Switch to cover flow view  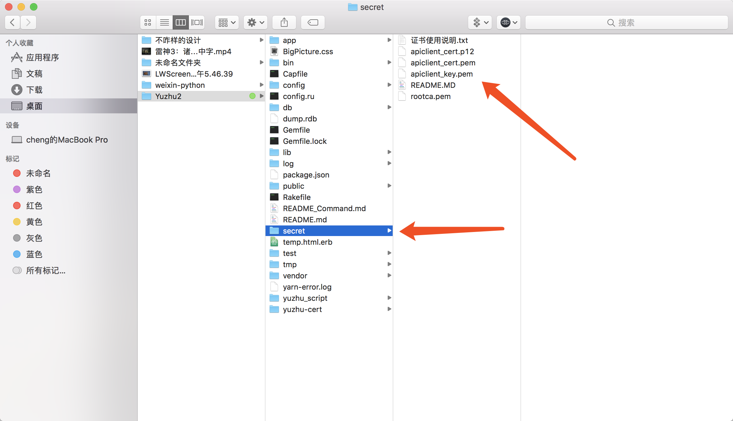click(x=197, y=22)
